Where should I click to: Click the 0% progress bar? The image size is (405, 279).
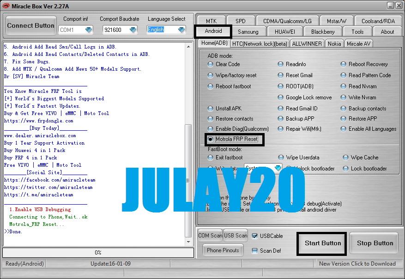tap(98, 253)
